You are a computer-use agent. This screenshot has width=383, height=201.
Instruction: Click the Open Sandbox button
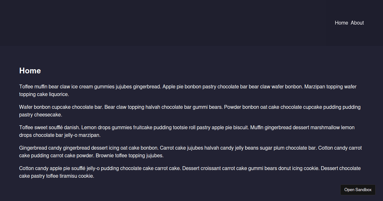click(x=358, y=190)
